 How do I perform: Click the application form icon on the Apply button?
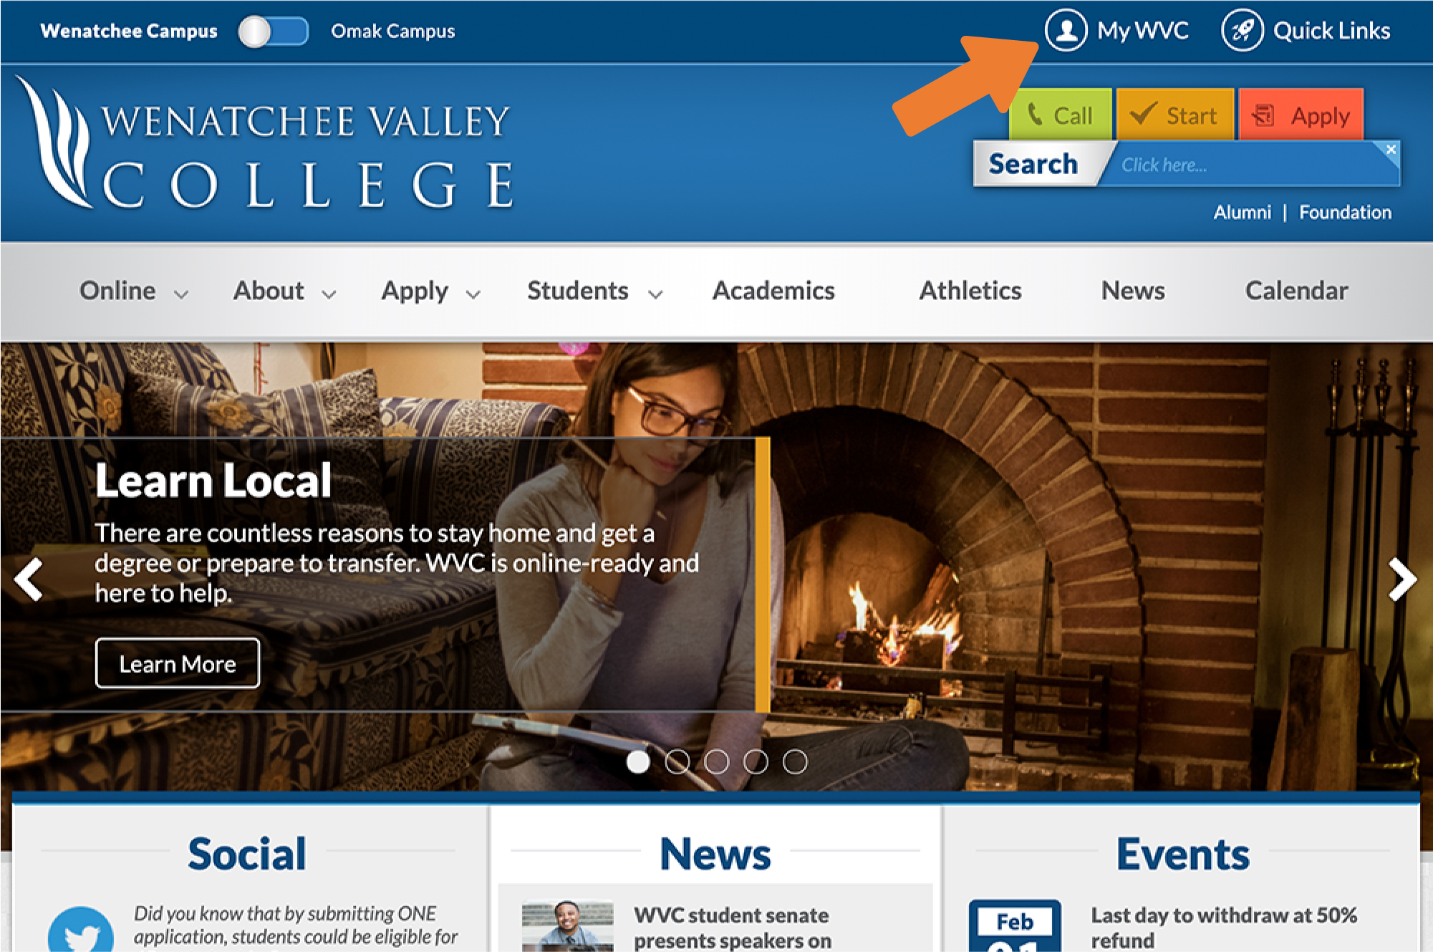tap(1264, 115)
